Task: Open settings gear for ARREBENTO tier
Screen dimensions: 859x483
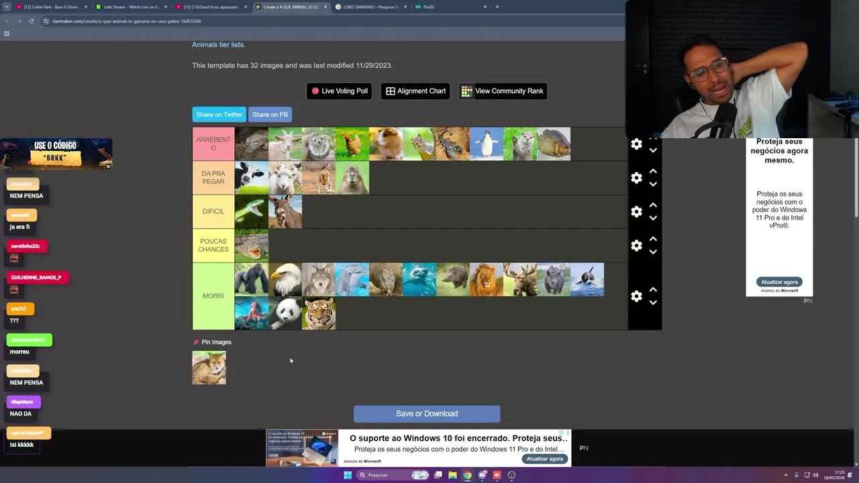Action: click(636, 144)
